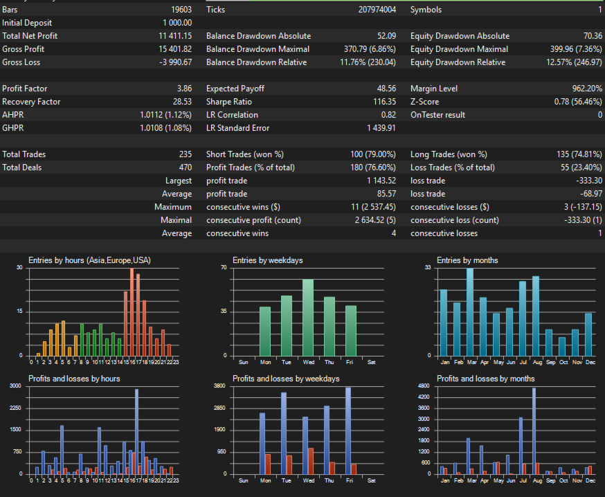Click the LR Standard Error value 1 439.91
The width and height of the screenshot is (605, 497).
pyautogui.click(x=381, y=128)
